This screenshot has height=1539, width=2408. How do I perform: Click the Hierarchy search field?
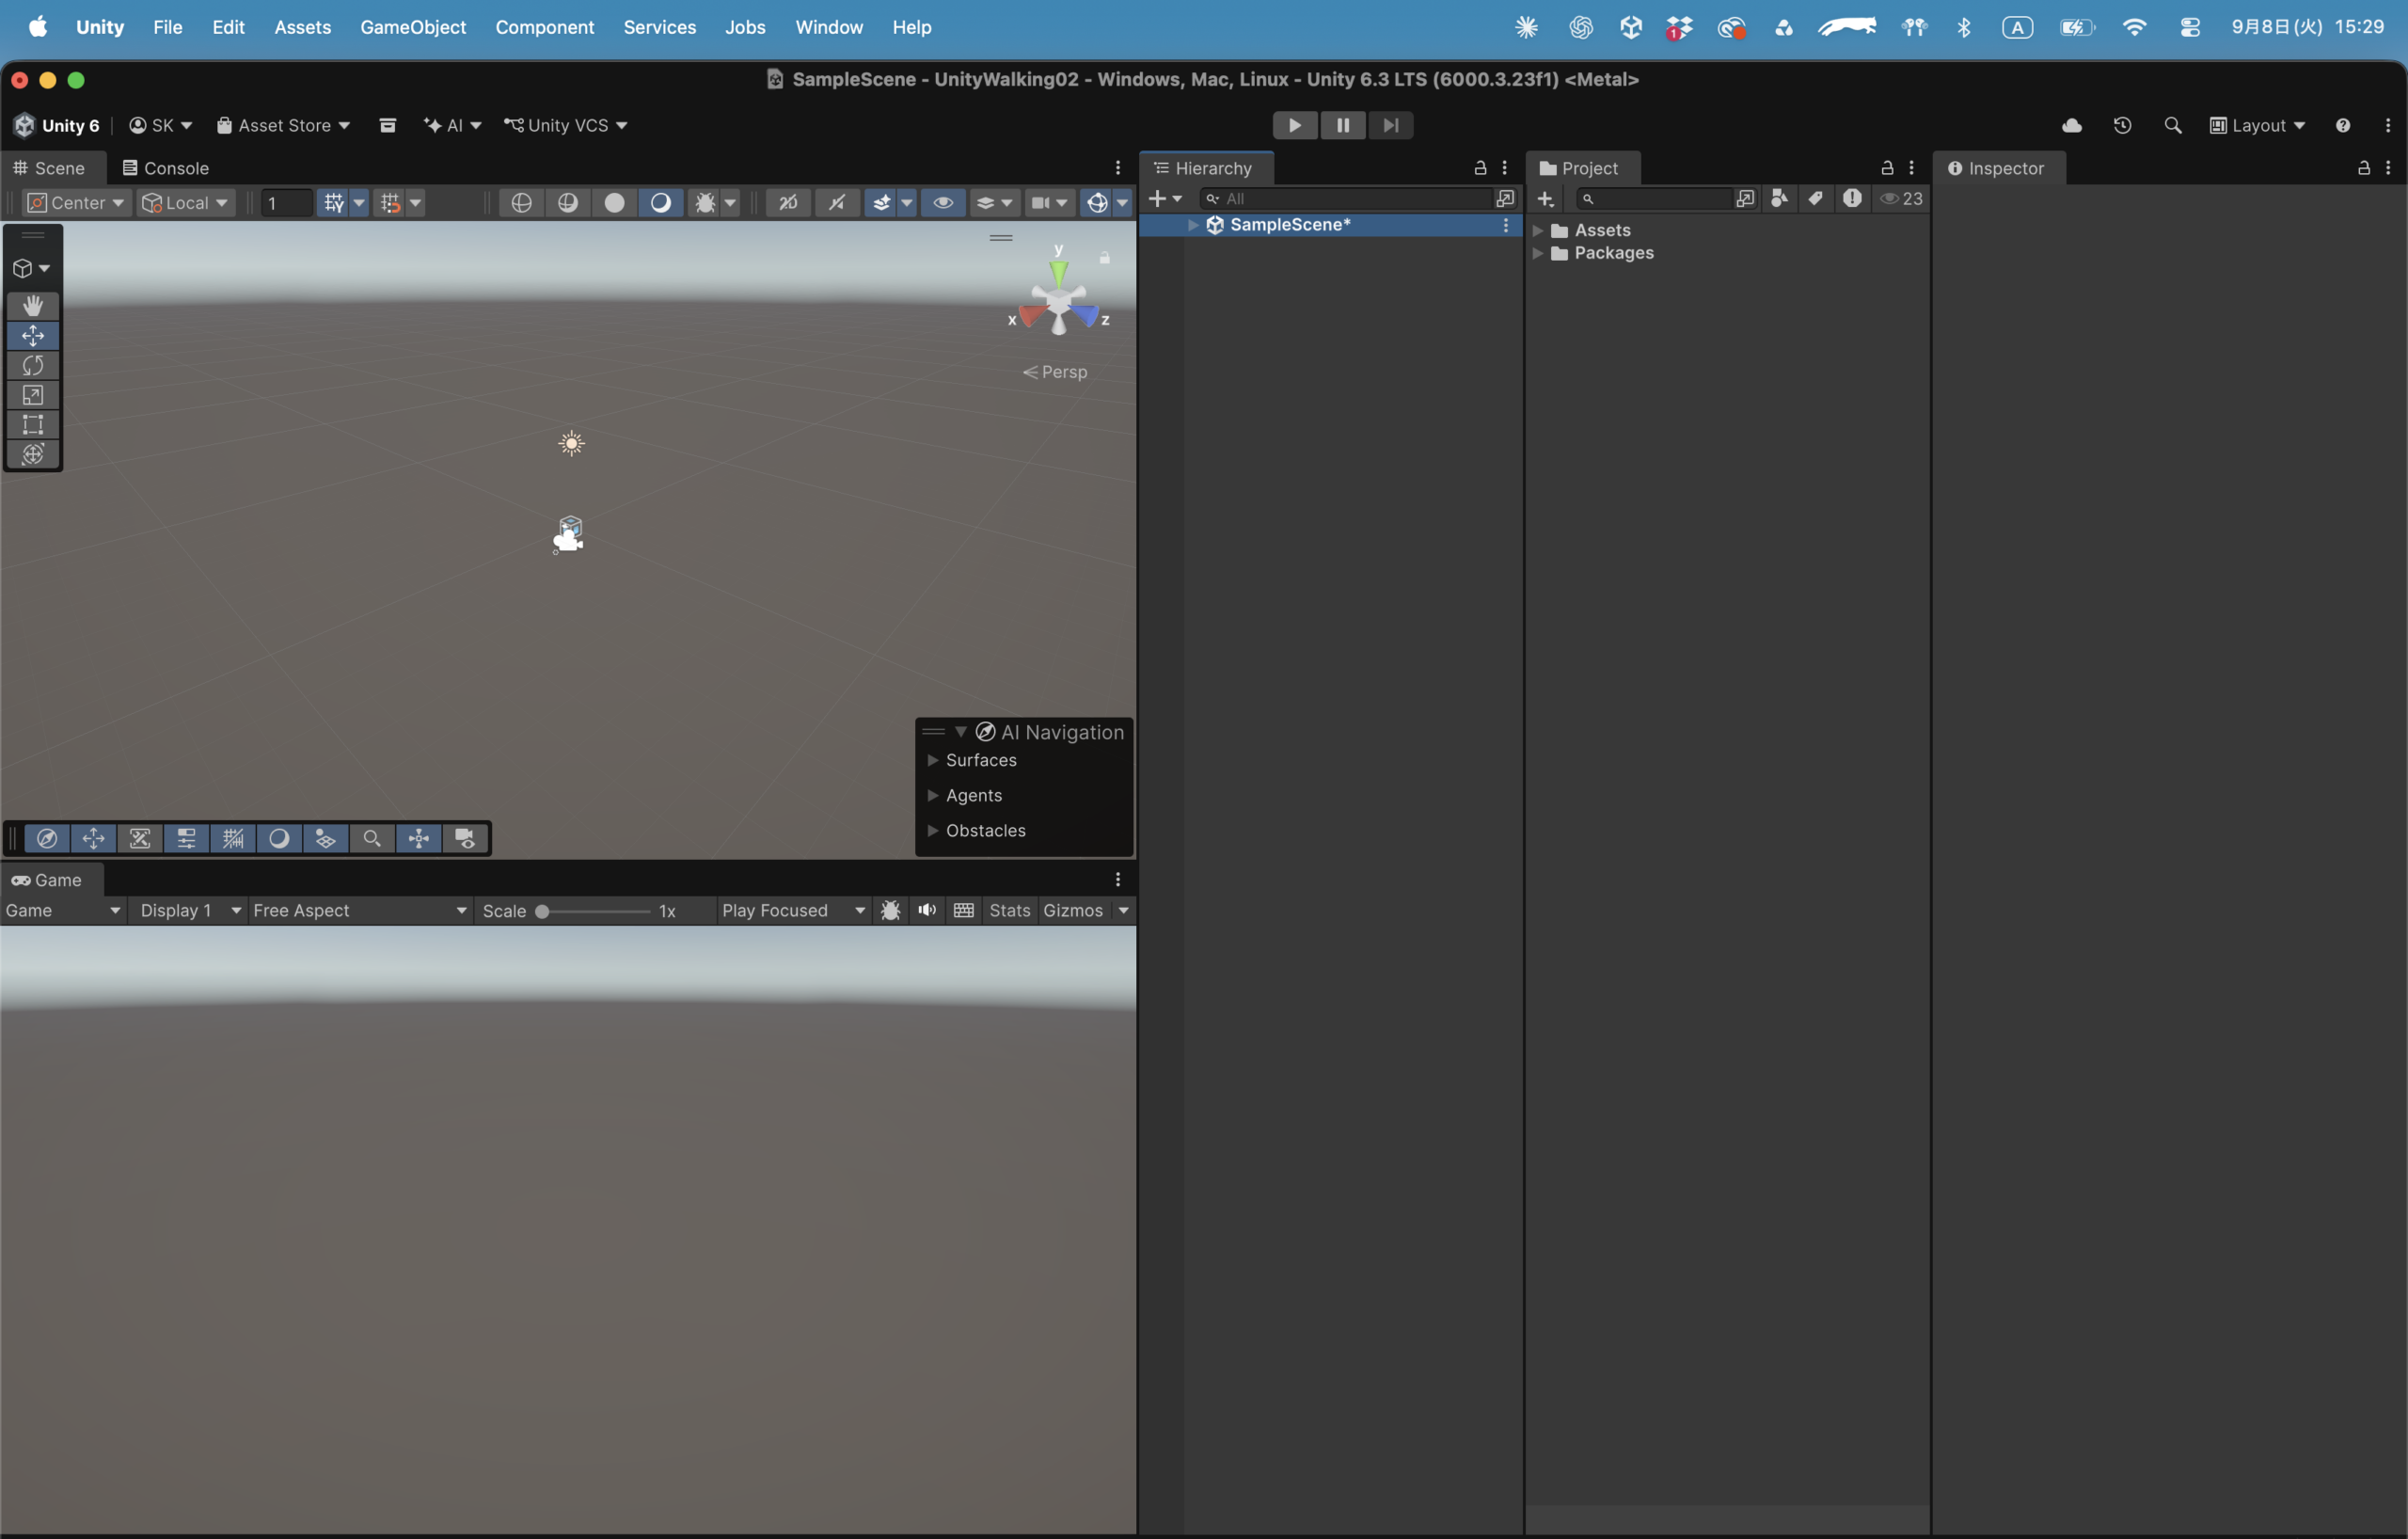coord(1346,199)
